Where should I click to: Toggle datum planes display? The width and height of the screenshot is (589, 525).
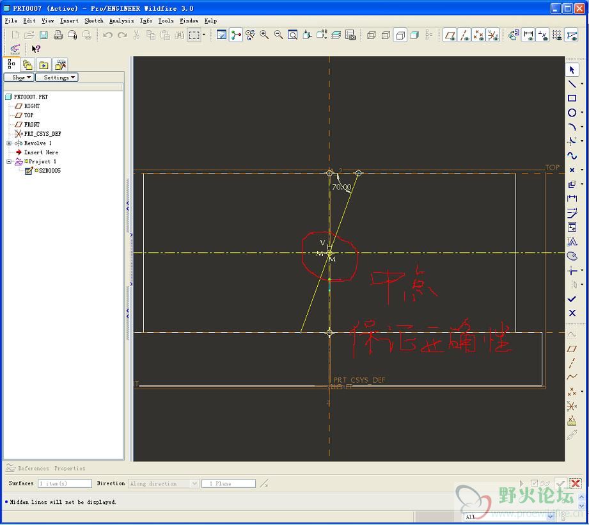click(450, 35)
